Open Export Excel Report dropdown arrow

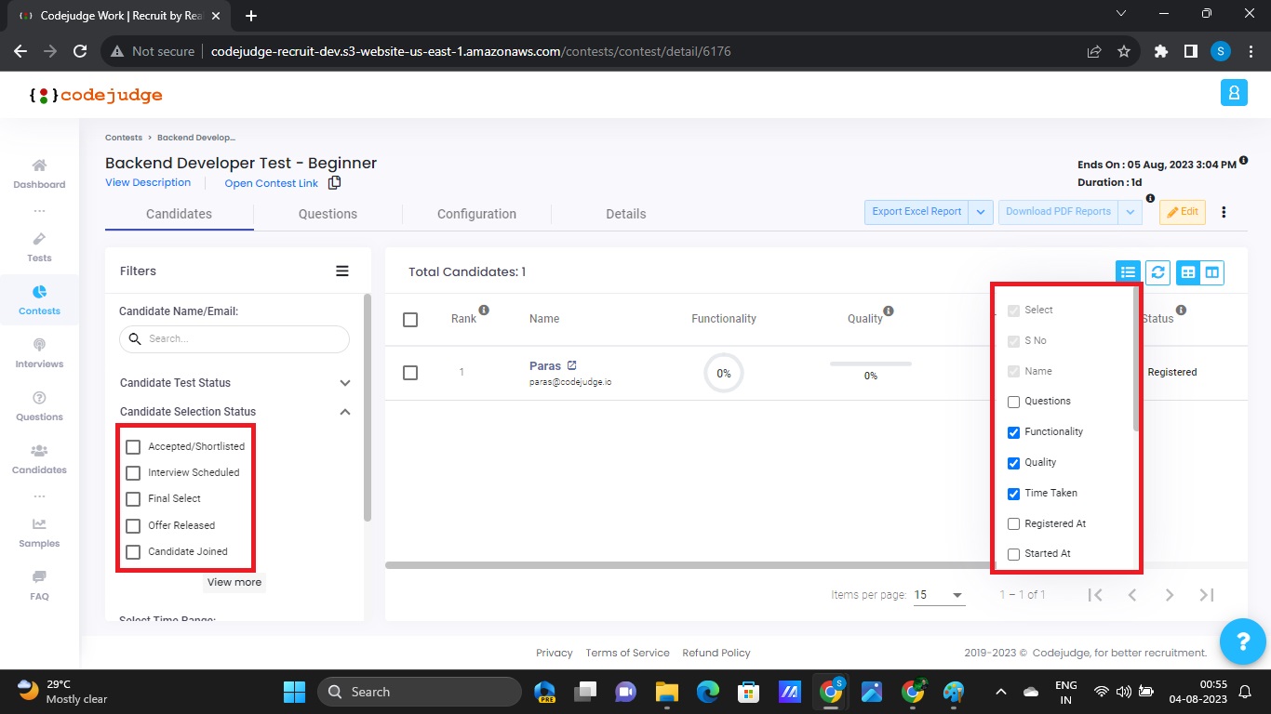pos(982,212)
